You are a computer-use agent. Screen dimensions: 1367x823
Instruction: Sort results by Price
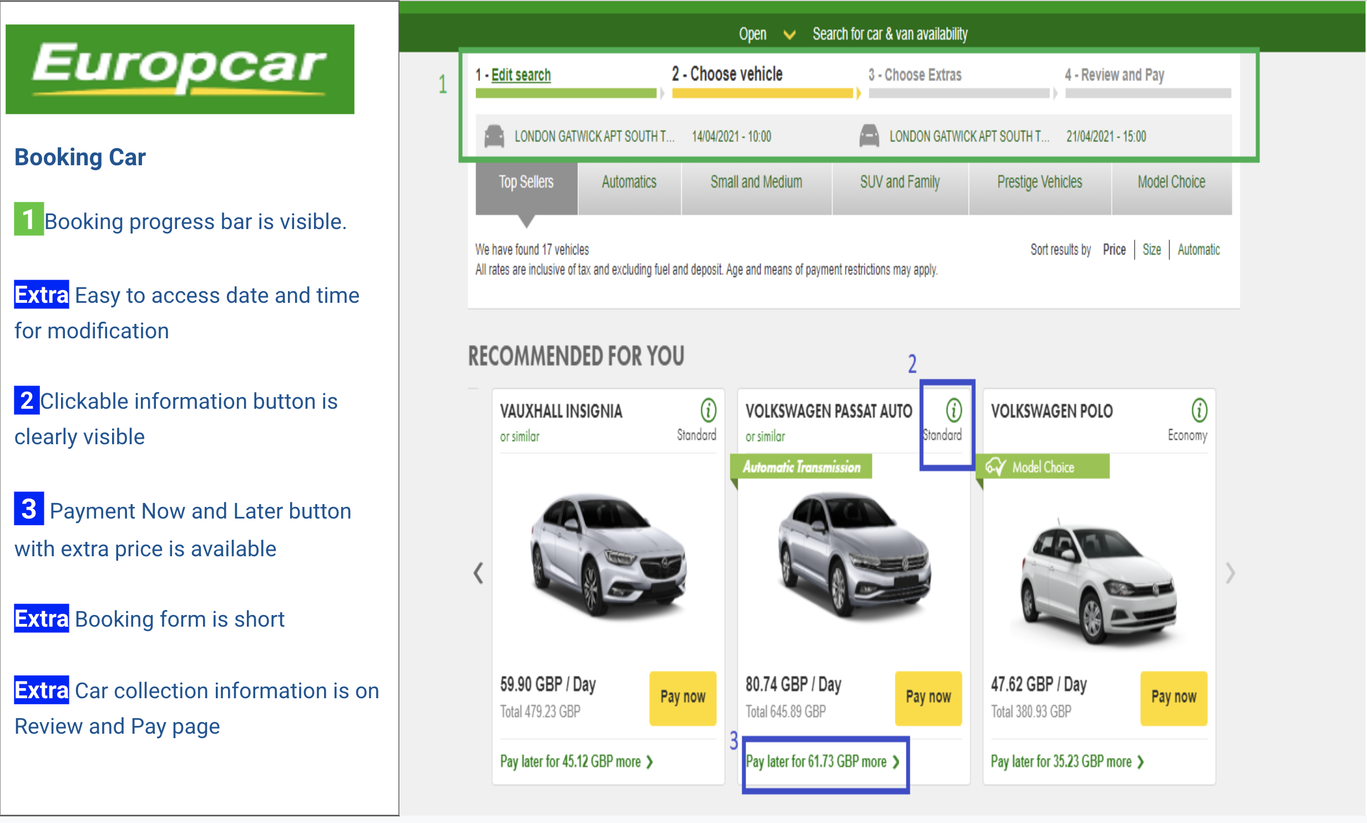(1114, 250)
